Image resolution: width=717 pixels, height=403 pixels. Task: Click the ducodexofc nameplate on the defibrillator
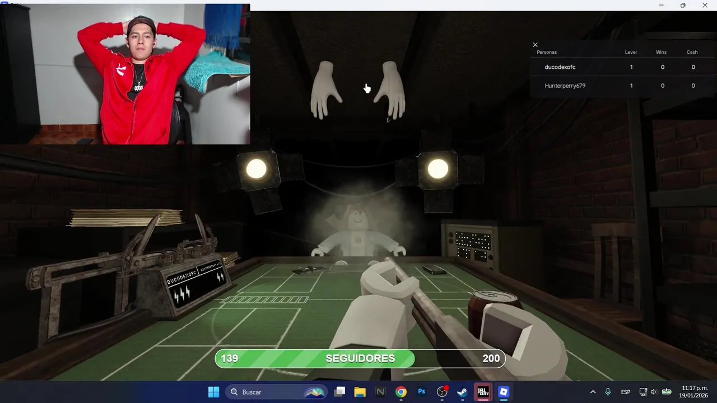[x=181, y=277]
